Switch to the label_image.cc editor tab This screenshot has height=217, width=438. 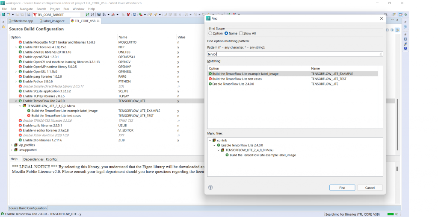pyautogui.click(x=53, y=21)
